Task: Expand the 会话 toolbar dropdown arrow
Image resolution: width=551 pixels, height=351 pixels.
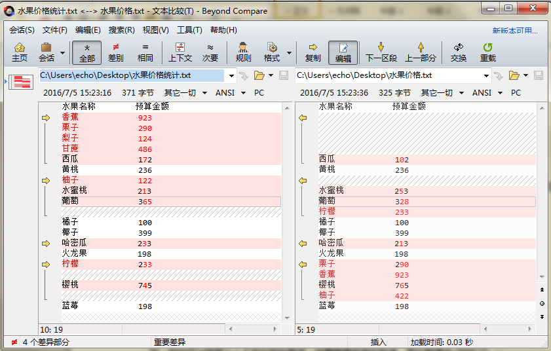Action: coord(62,53)
